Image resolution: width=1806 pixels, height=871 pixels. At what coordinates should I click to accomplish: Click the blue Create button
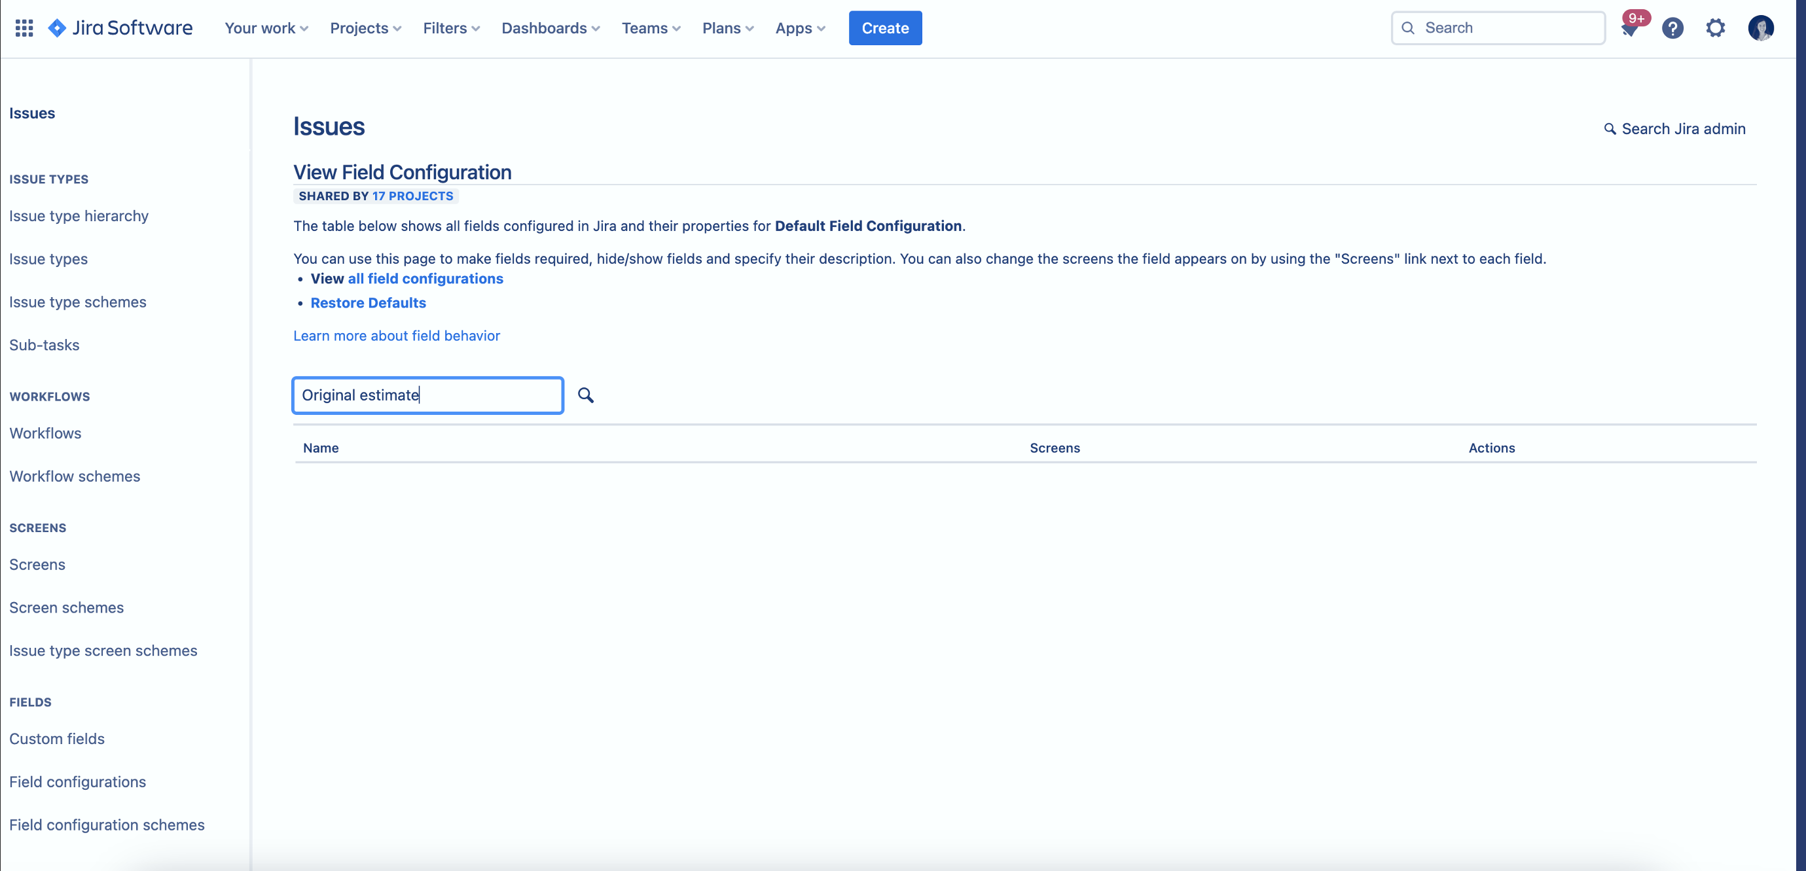tap(885, 28)
